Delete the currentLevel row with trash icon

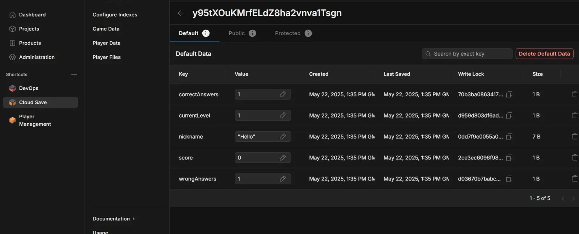point(575,115)
